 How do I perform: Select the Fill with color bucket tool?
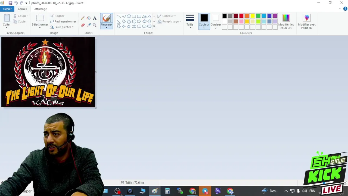click(x=89, y=18)
